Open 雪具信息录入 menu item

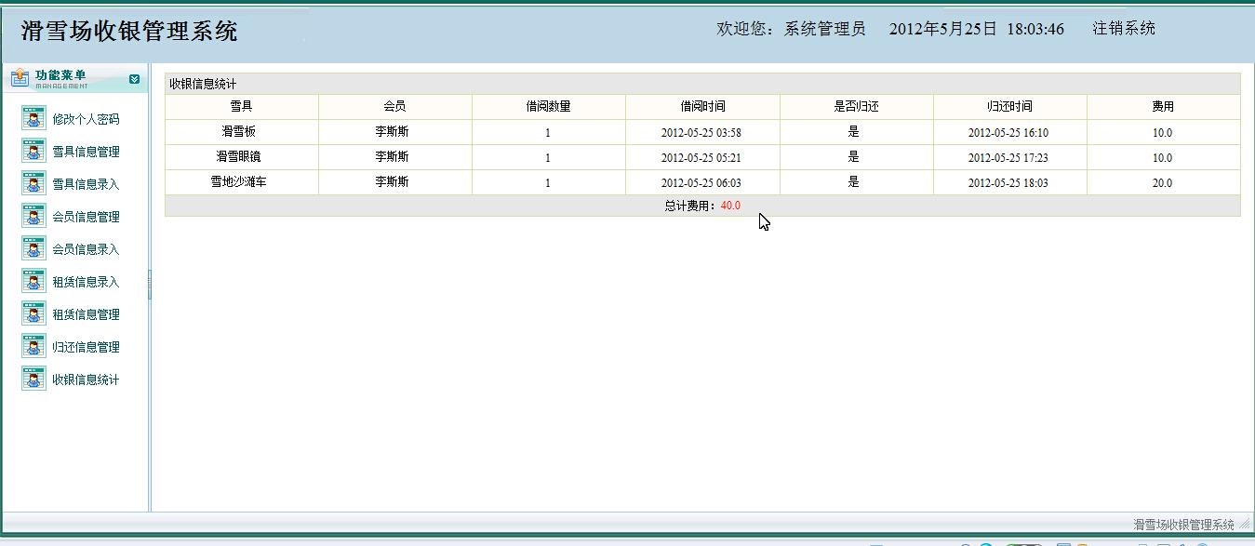point(86,184)
